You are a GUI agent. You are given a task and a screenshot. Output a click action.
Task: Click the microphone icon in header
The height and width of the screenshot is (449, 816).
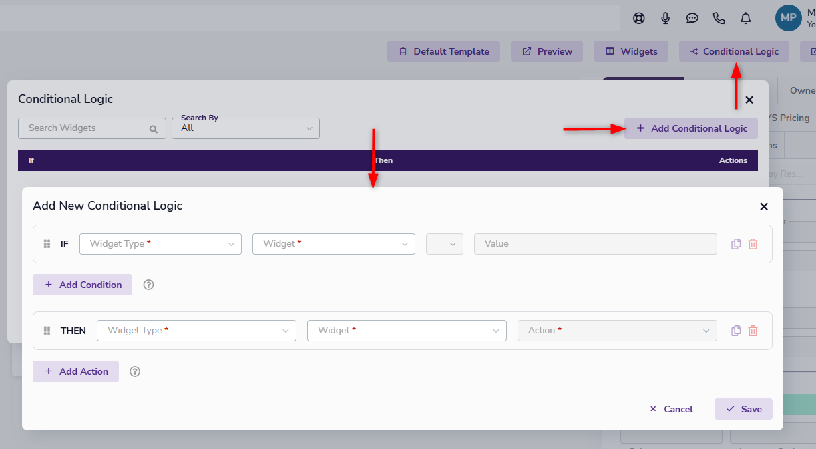pyautogui.click(x=666, y=18)
